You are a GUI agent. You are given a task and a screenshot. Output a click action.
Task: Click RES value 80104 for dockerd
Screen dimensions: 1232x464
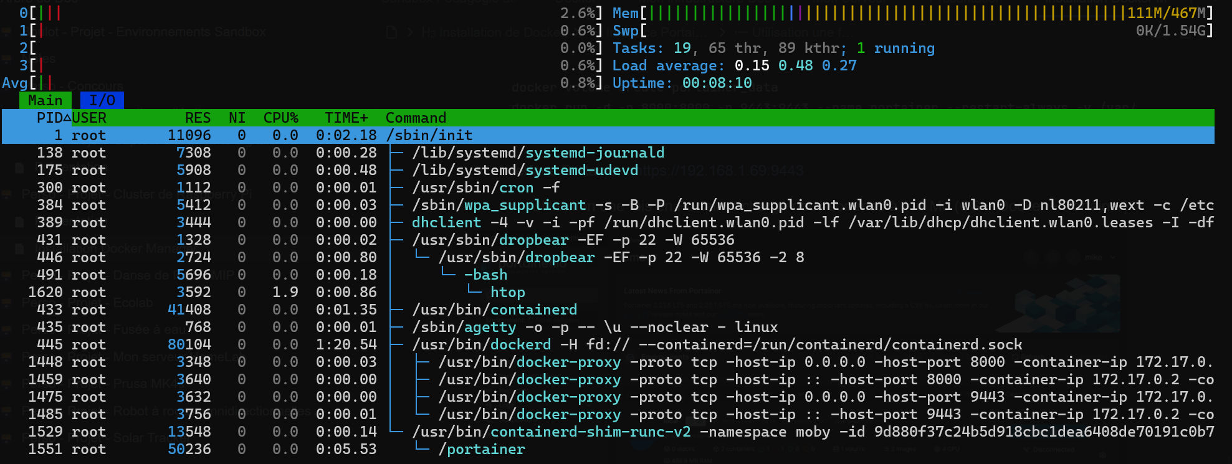(189, 344)
